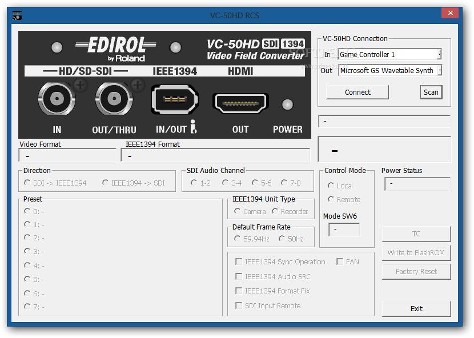Click the screw left of EDIROL logo

(57, 47)
